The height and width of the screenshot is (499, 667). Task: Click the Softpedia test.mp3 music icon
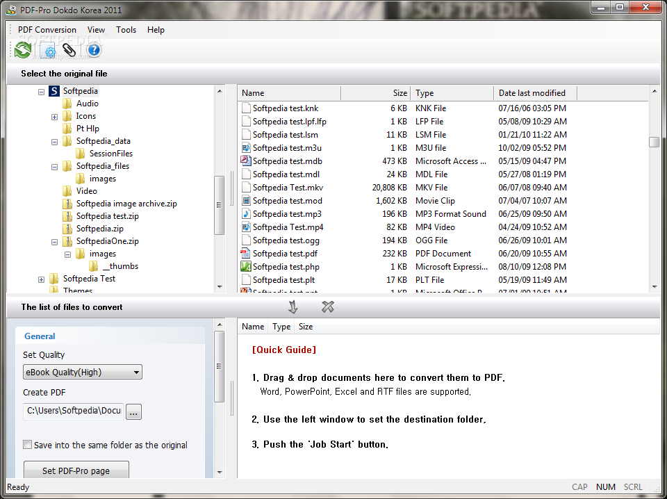coord(245,213)
